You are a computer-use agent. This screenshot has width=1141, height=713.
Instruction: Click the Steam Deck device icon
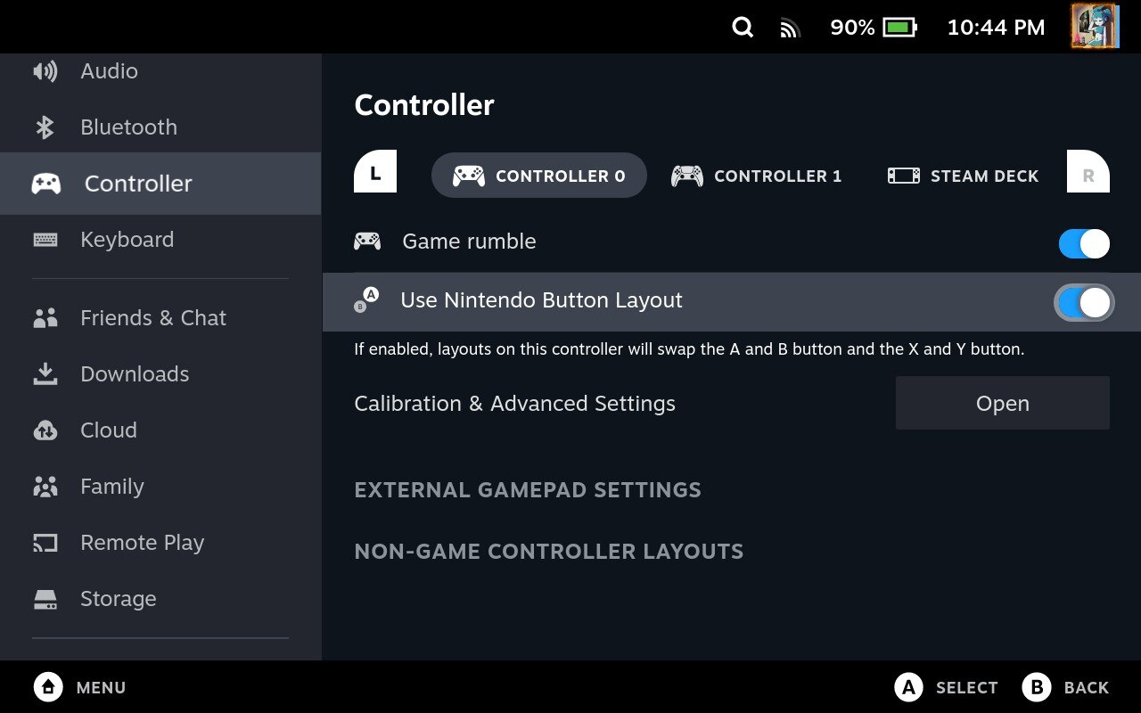[903, 176]
